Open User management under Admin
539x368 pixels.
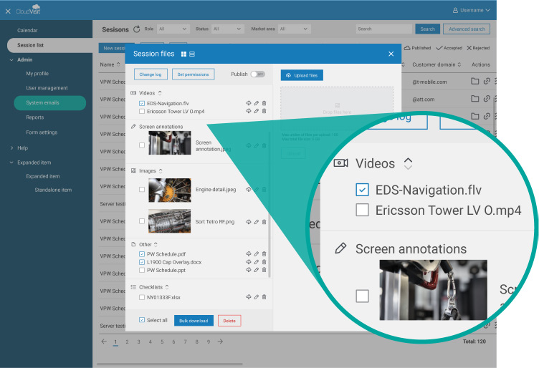click(x=47, y=88)
